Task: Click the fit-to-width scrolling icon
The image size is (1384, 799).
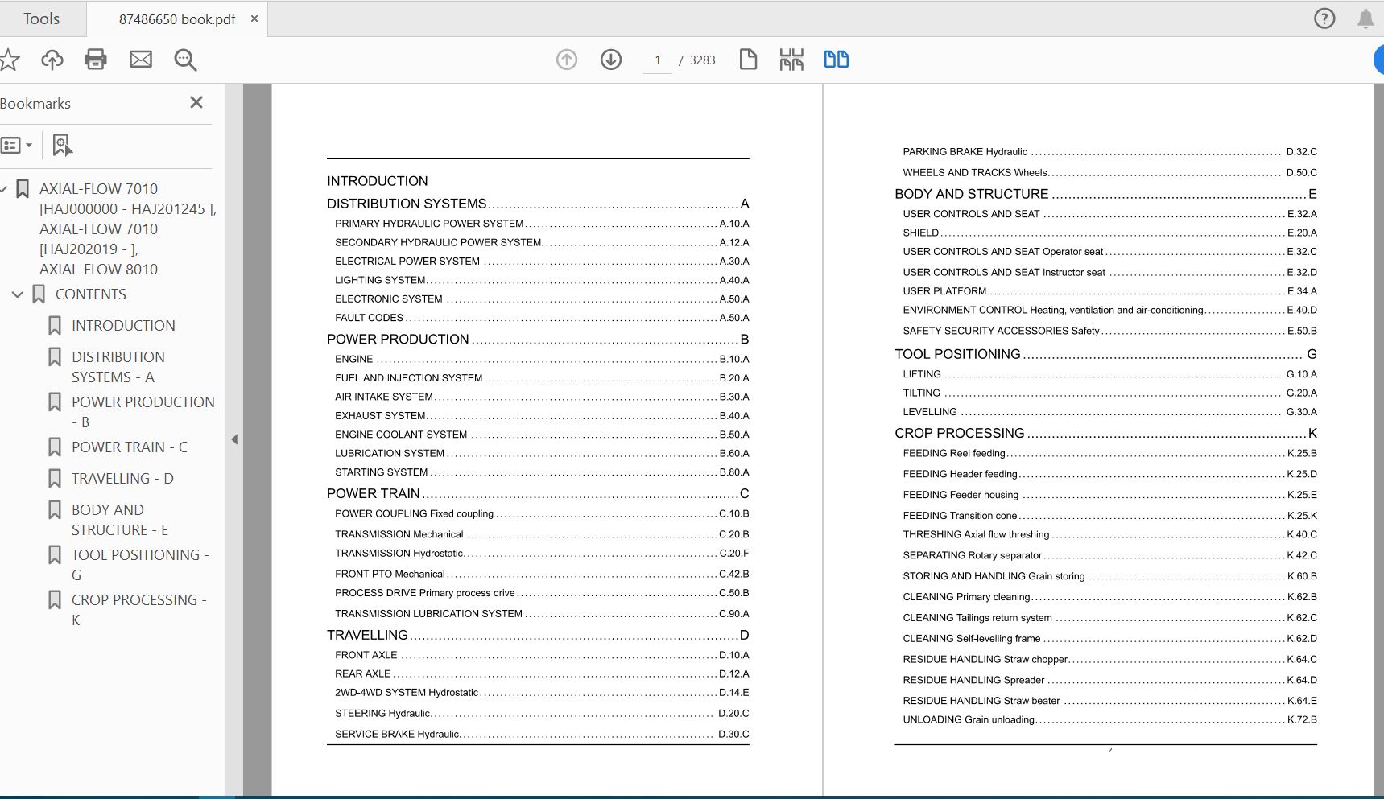Action: [x=791, y=60]
